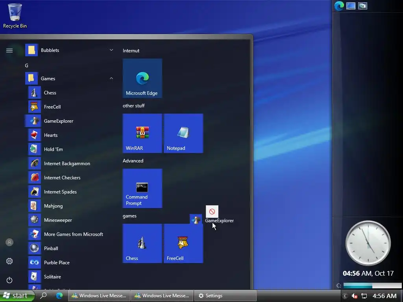Click the letter G section header
The height and width of the screenshot is (302, 403).
click(x=26, y=66)
